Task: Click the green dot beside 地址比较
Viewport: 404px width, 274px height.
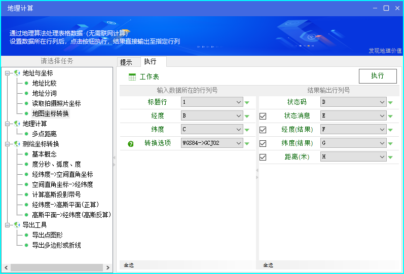Action: pyautogui.click(x=26, y=83)
